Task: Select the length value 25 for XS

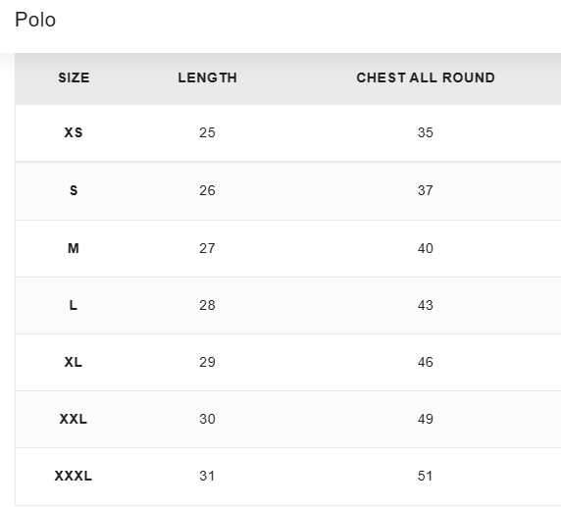Action: [x=207, y=132]
